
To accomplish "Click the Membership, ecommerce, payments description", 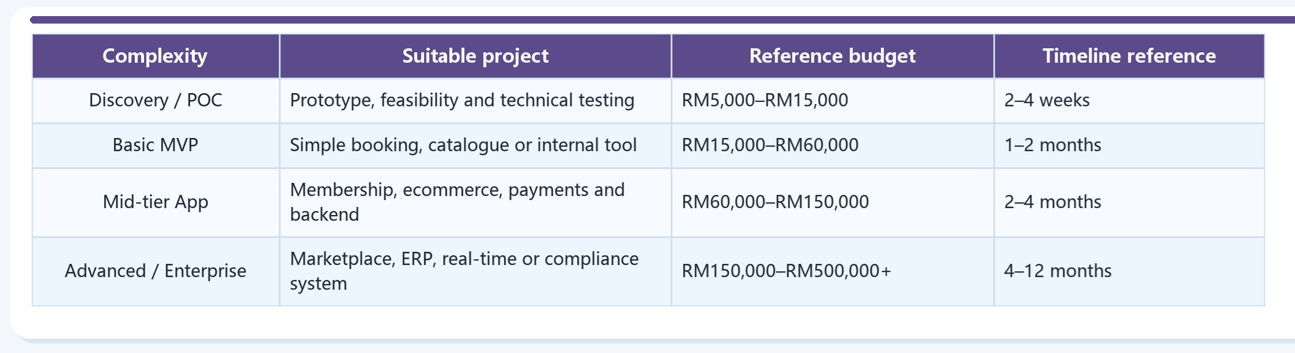I will click(x=457, y=202).
